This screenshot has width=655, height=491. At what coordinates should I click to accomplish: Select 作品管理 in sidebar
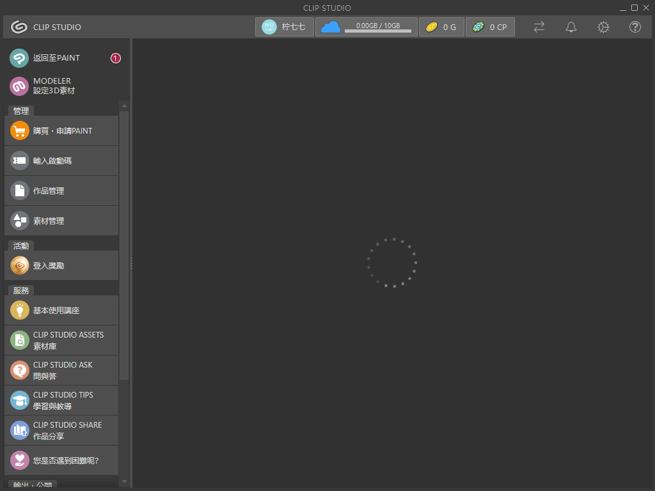(x=61, y=191)
